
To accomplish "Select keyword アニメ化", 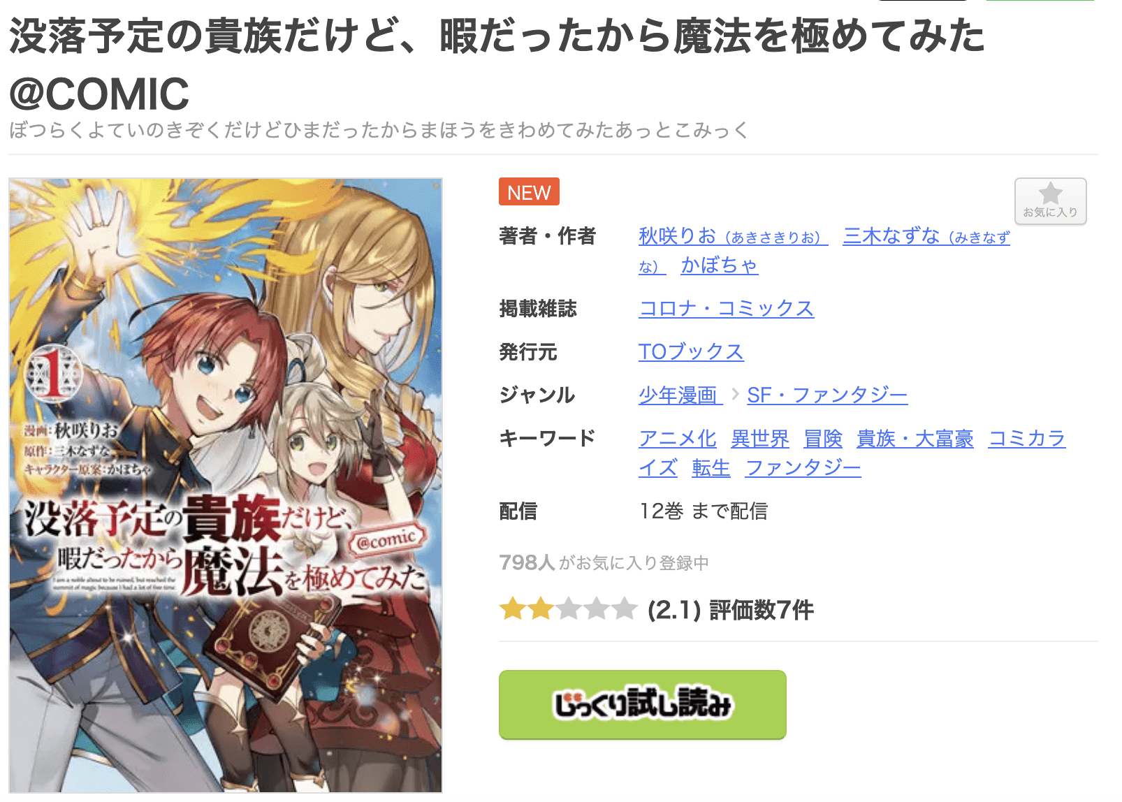I will pos(678,439).
